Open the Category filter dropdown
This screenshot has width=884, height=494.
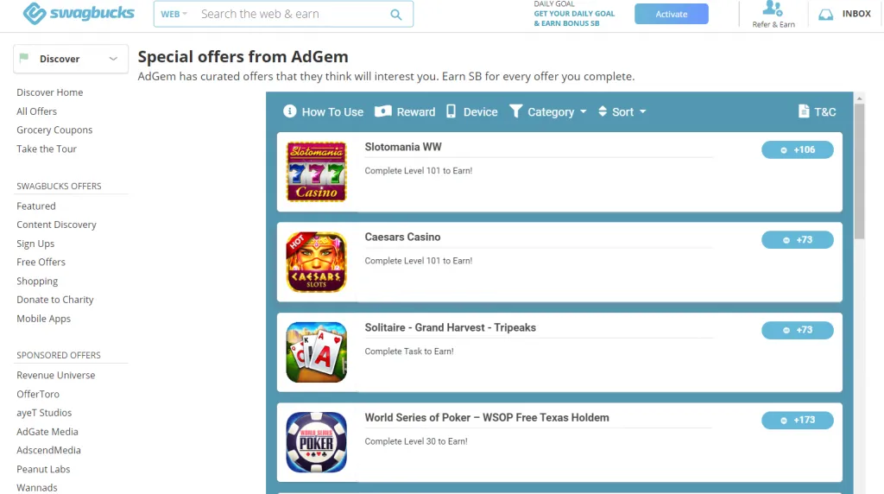(548, 111)
